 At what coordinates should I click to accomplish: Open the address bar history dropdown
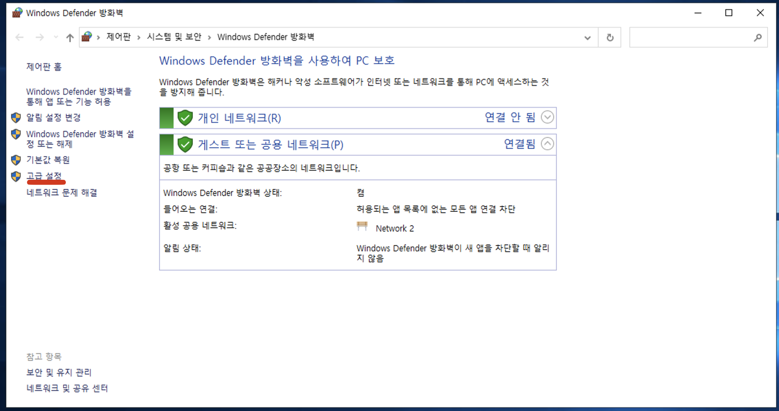pyautogui.click(x=587, y=37)
